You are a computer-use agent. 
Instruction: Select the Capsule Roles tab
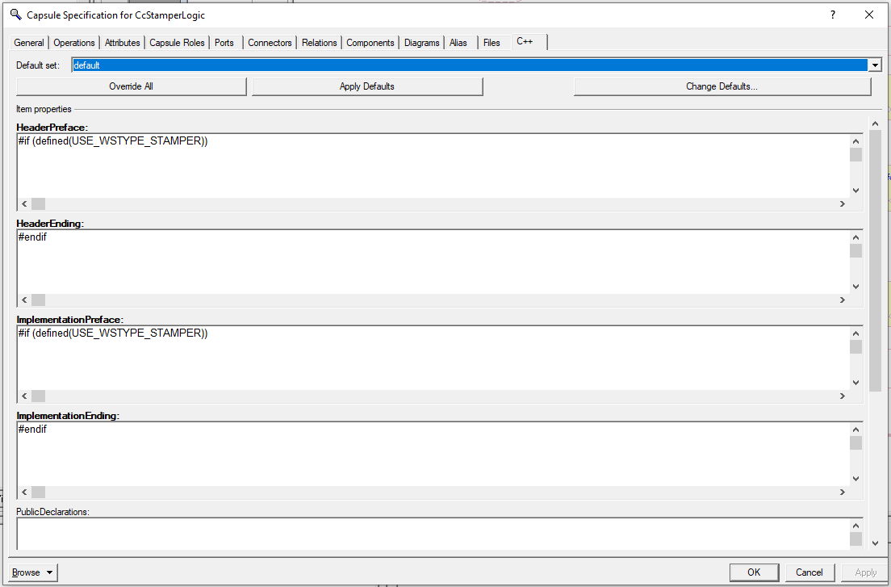click(x=176, y=42)
